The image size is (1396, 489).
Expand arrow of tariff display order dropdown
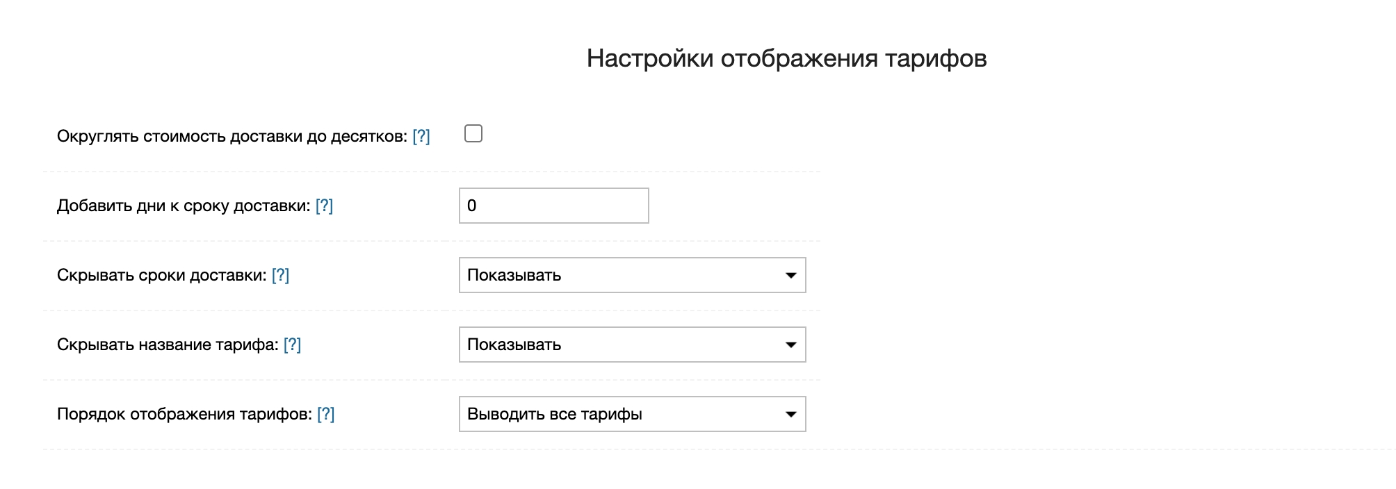pos(790,415)
